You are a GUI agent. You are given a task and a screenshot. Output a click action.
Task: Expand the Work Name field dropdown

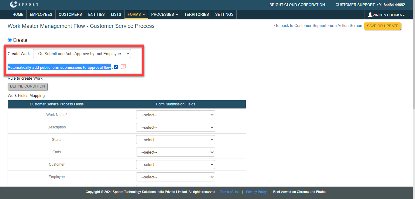point(176,115)
